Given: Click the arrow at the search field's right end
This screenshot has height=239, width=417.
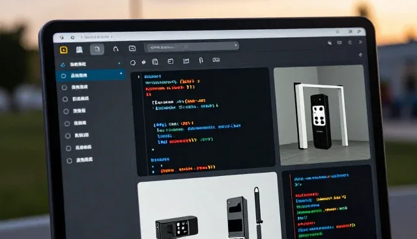Looking at the screenshot, I should point(235,45).
